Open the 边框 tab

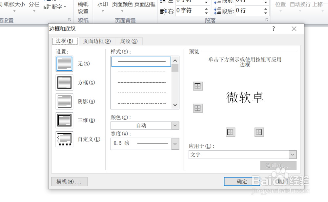pyautogui.click(x=65, y=41)
